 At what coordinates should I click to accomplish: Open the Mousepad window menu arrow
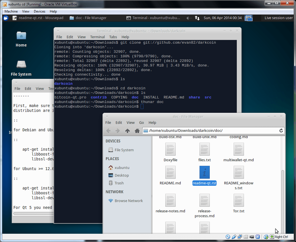pyautogui.click(x=16, y=82)
